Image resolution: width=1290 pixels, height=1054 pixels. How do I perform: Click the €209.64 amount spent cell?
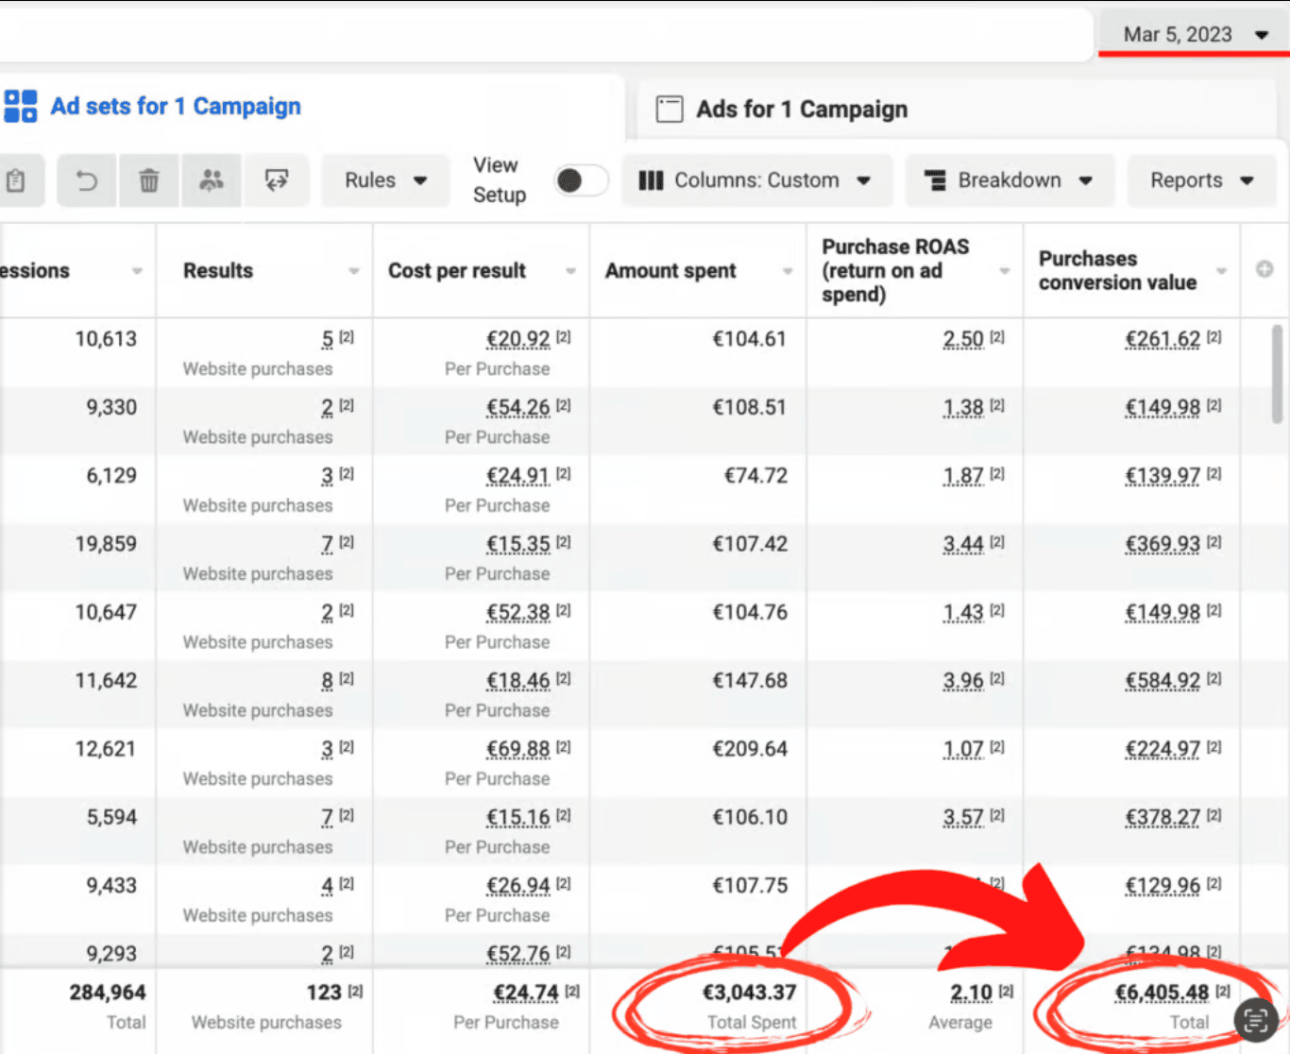(x=750, y=749)
